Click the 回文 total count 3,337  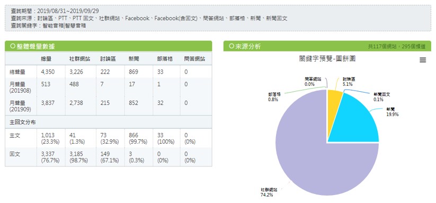click(48, 154)
